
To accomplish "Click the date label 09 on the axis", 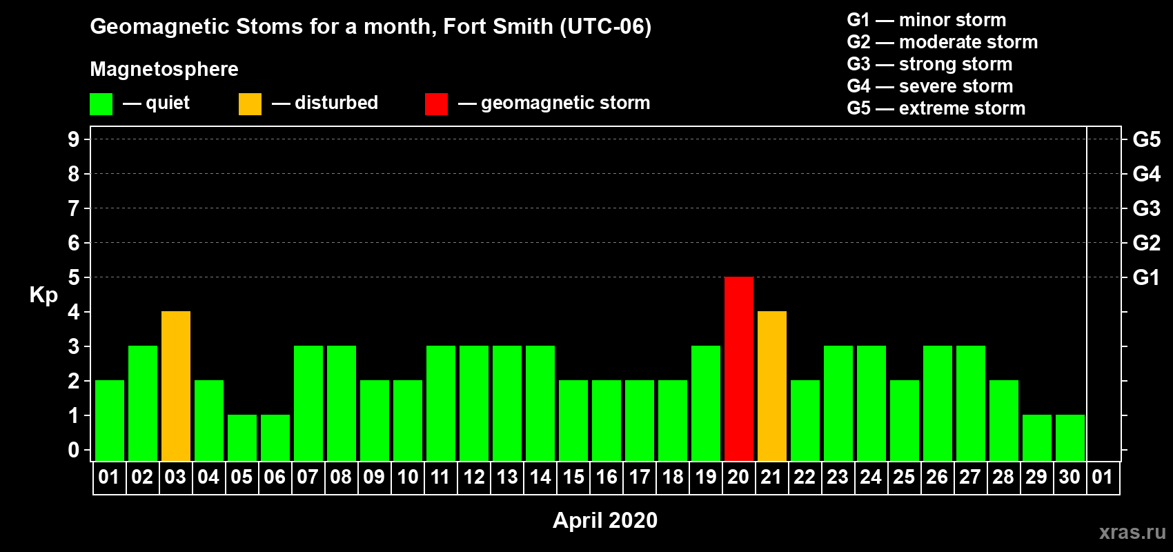I will coord(374,477).
